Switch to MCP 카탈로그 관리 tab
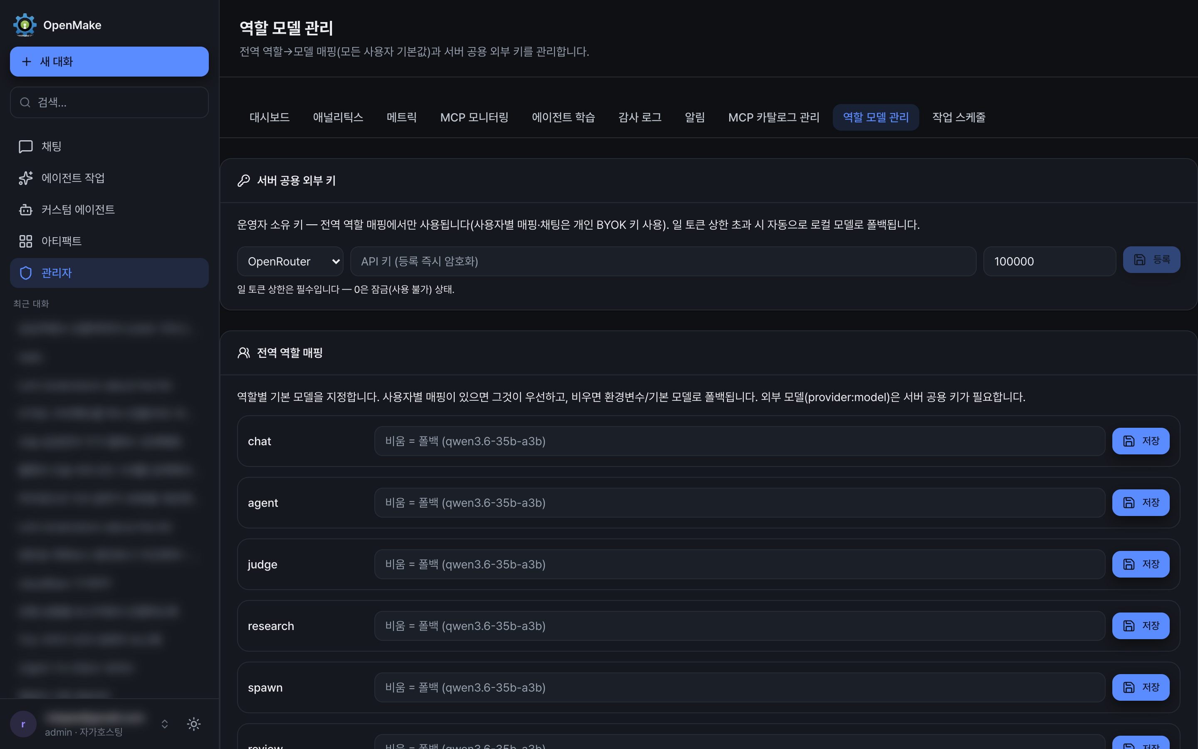This screenshot has height=749, width=1198. (x=774, y=117)
